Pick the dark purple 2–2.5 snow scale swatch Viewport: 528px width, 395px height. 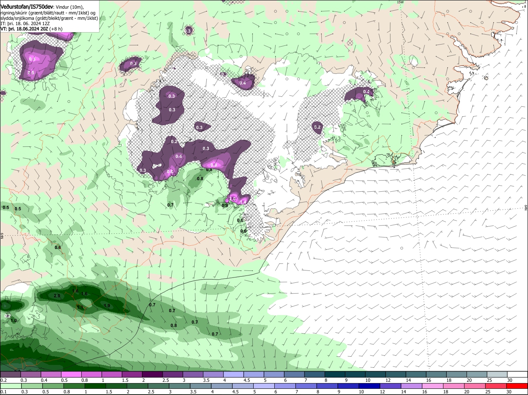tap(152, 374)
